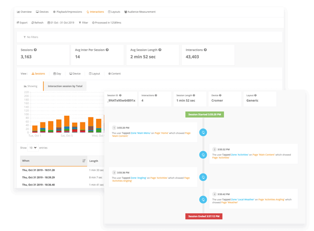Click the Processed in 12589ms label
Screen dimensions: 314x231
tap(106, 23)
